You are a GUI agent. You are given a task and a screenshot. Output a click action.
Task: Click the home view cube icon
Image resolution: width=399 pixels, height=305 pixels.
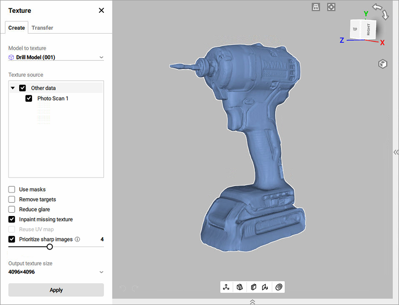point(382,64)
